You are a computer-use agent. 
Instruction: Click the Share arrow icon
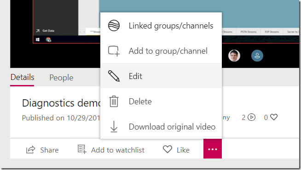pyautogui.click(x=30, y=150)
